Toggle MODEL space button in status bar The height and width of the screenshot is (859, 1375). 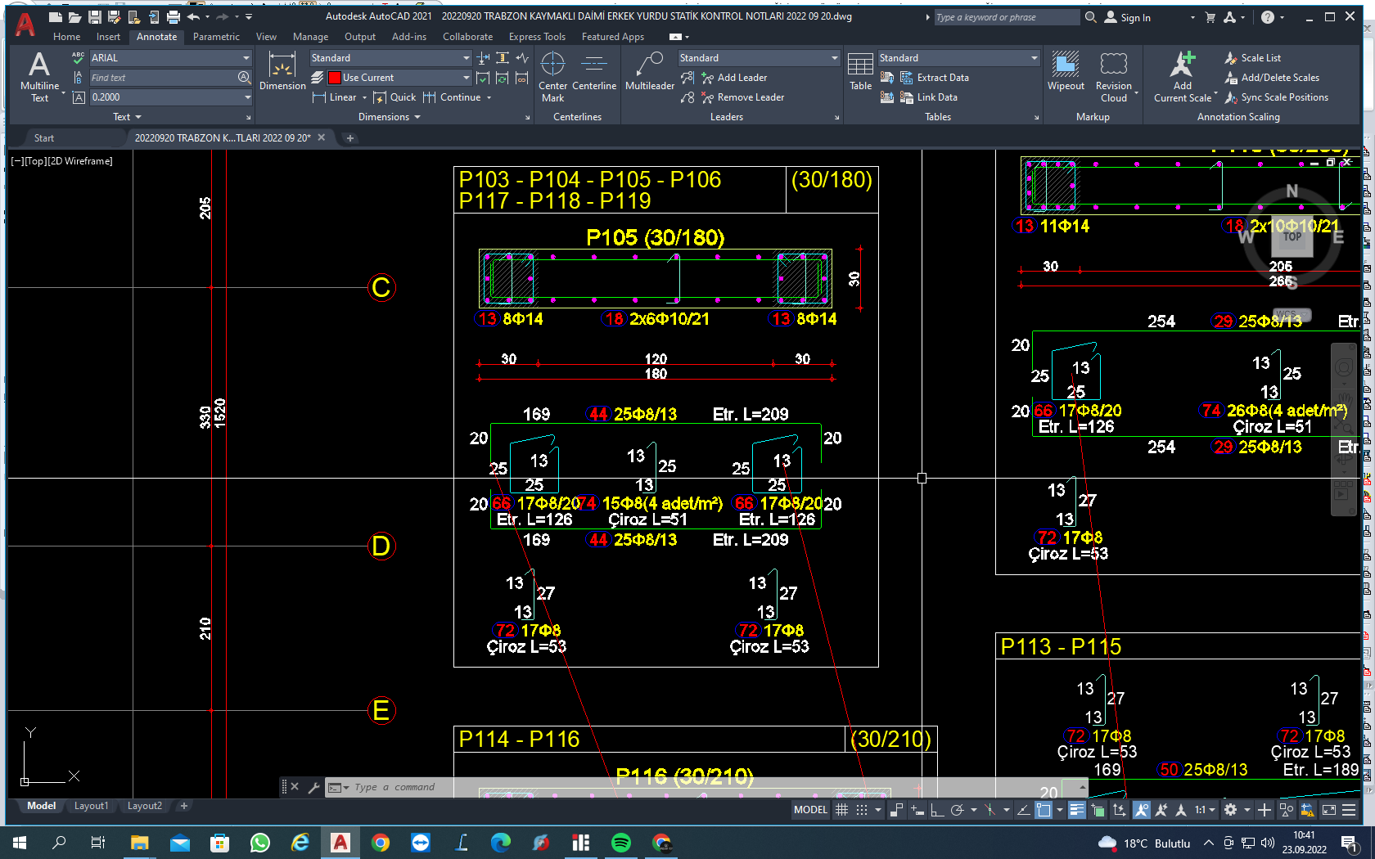click(810, 810)
